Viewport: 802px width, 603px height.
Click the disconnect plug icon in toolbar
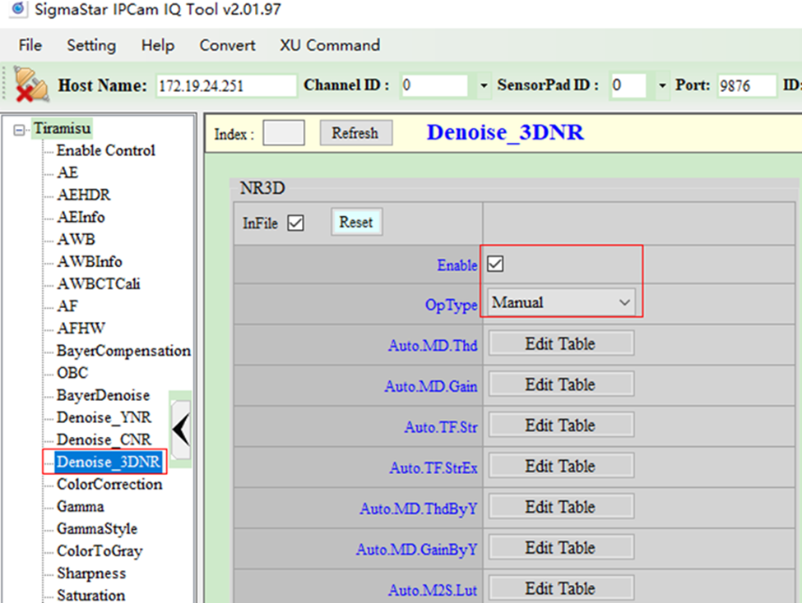click(x=30, y=85)
